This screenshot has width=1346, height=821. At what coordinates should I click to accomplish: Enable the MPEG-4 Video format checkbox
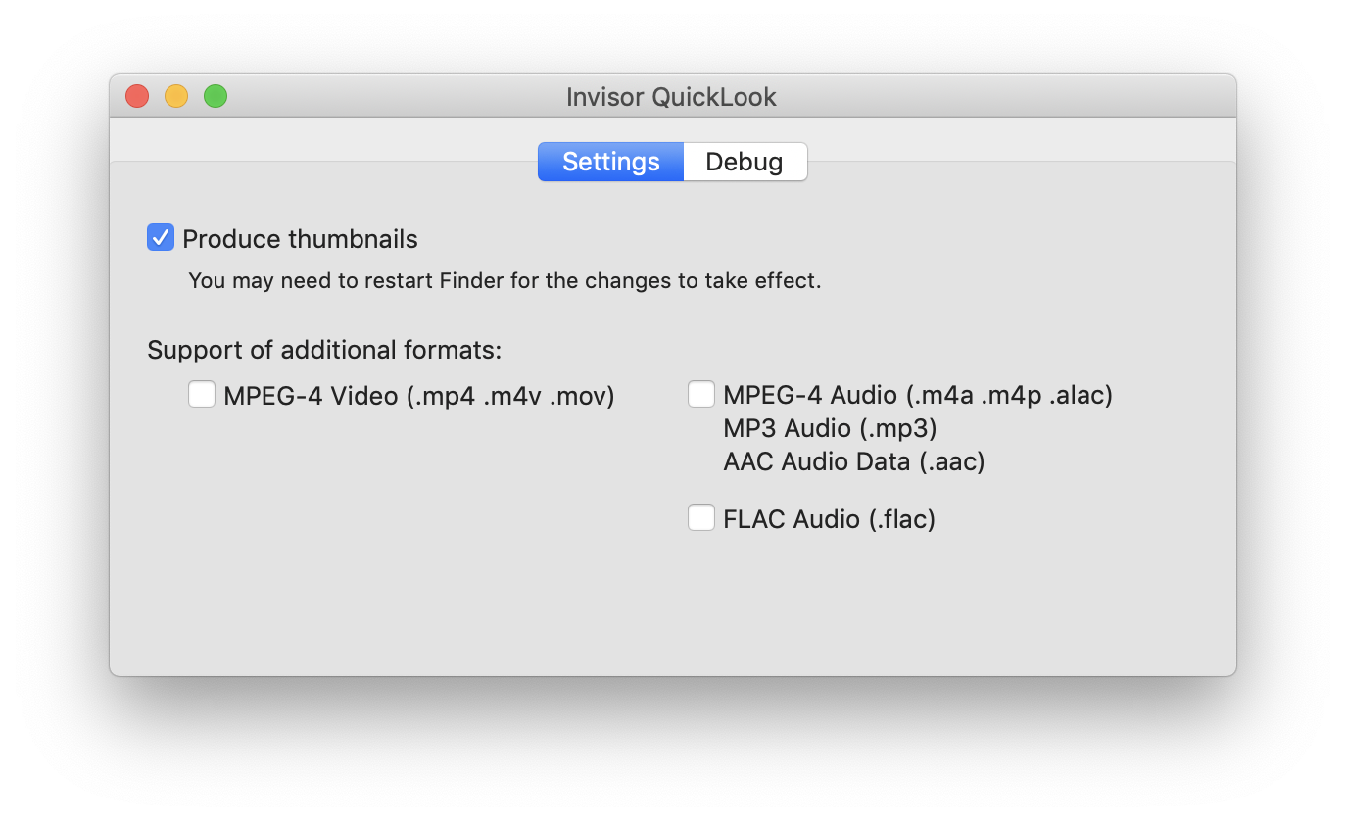click(x=202, y=395)
